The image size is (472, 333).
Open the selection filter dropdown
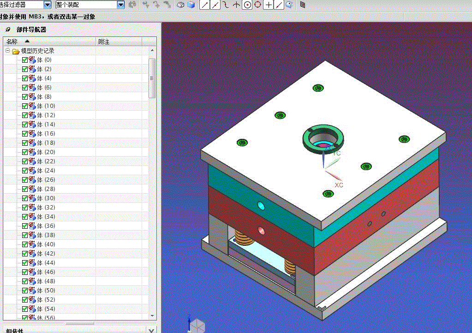tap(47, 5)
